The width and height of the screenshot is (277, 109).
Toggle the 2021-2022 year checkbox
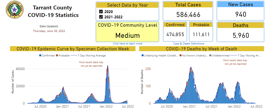tap(101, 17)
